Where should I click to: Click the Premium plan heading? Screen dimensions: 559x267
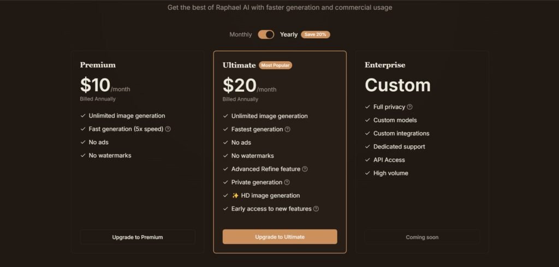[98, 65]
